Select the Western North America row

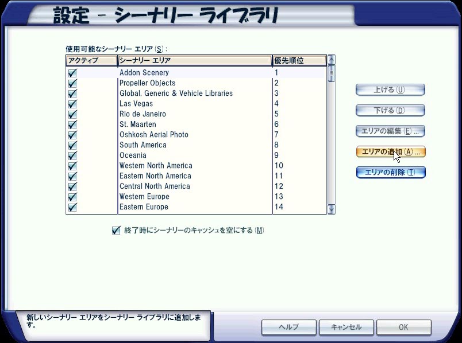pos(196,165)
